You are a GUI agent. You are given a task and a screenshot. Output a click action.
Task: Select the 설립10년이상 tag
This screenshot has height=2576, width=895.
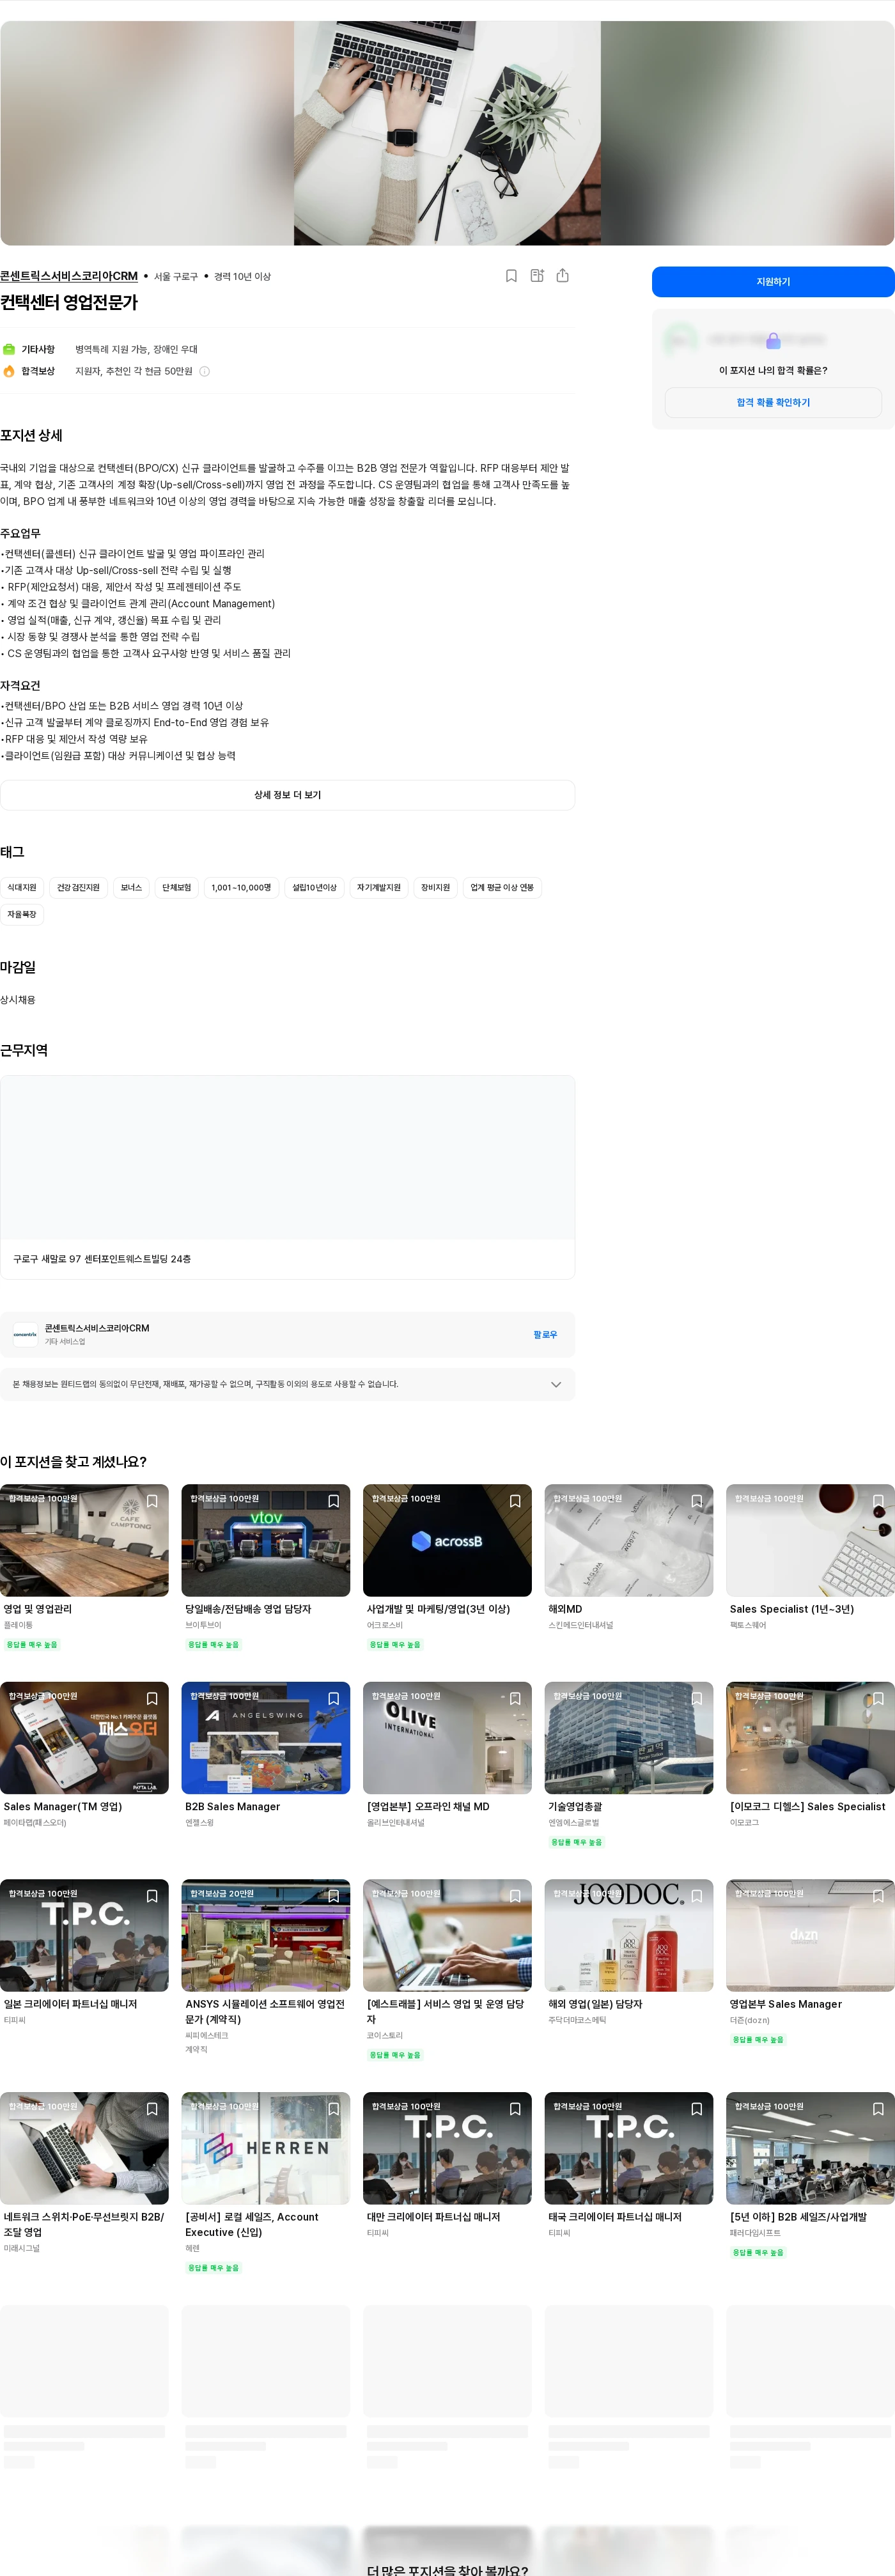click(314, 888)
